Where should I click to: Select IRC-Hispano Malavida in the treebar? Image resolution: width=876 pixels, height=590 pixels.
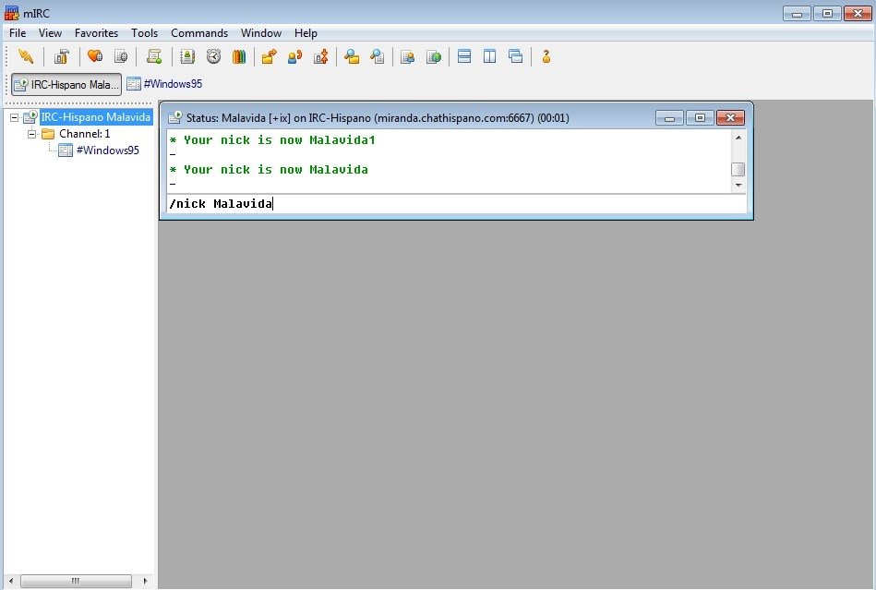click(95, 116)
